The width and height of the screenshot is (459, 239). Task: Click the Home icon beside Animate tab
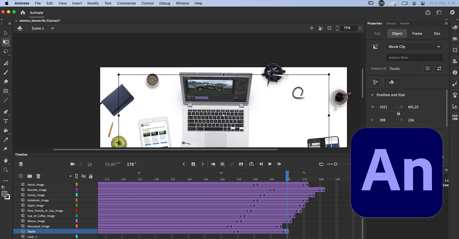(x=23, y=12)
